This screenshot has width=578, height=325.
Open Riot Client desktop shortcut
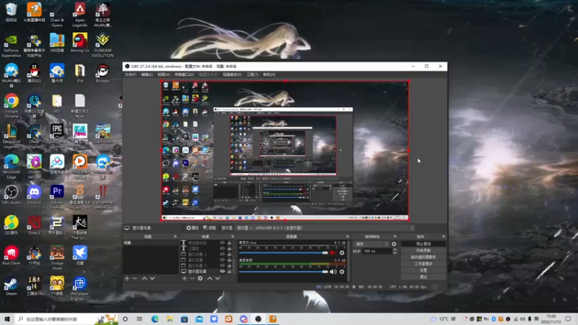coord(11,256)
